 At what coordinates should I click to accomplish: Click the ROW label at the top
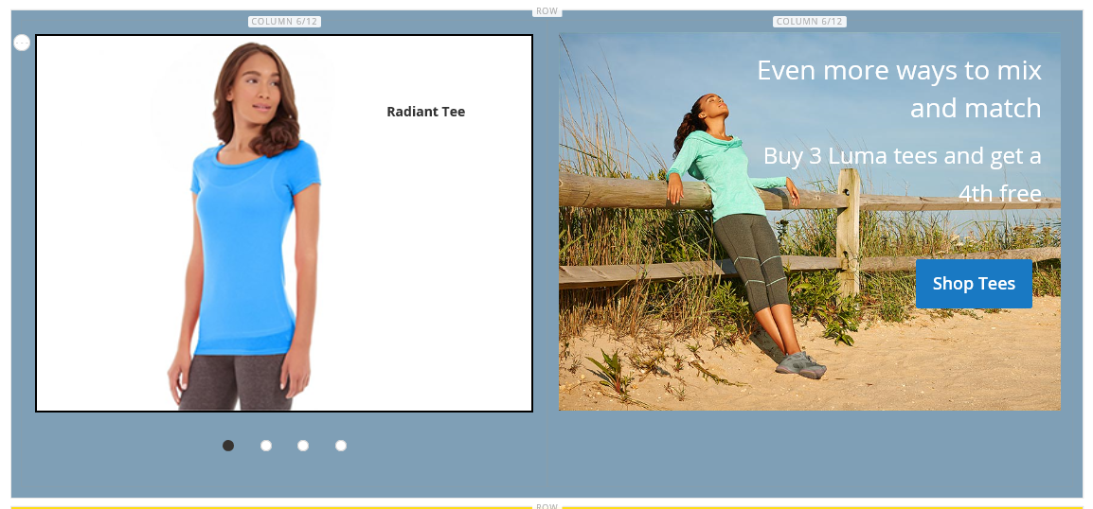pyautogui.click(x=547, y=12)
